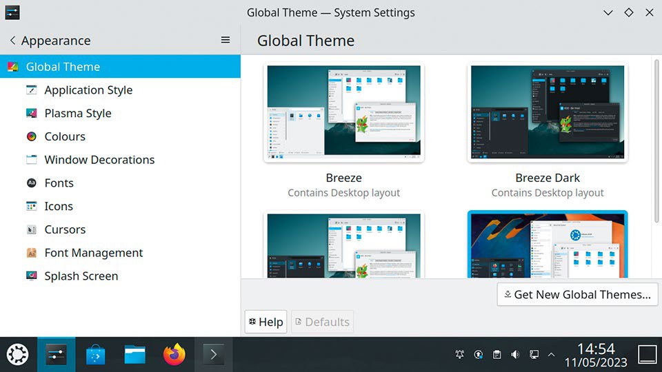Viewport: 662px width, 372px height.
Task: Maximize the System Settings window
Action: 629,12
